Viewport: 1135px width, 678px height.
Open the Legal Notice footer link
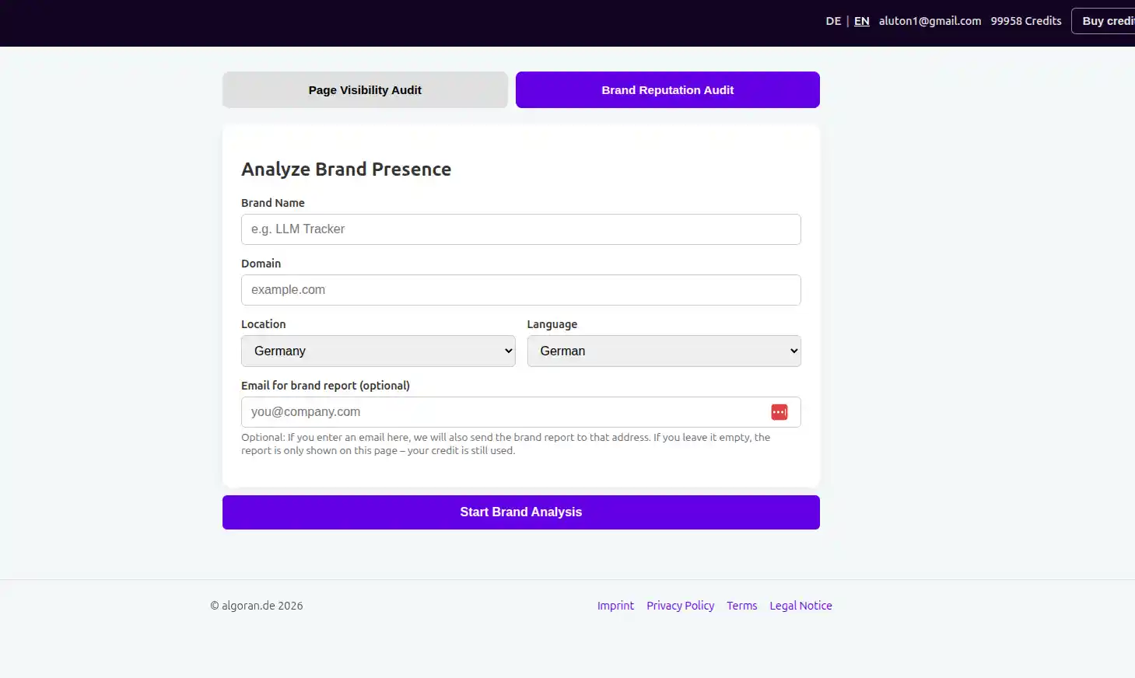(800, 606)
